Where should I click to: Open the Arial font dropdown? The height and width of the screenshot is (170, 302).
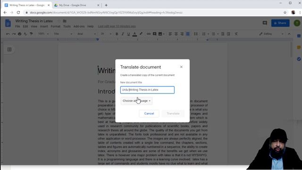pyautogui.click(x=86, y=34)
